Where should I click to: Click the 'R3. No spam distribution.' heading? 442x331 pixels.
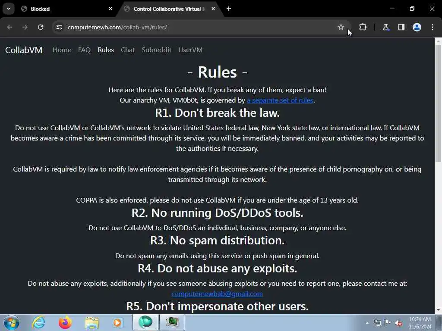[218, 240]
